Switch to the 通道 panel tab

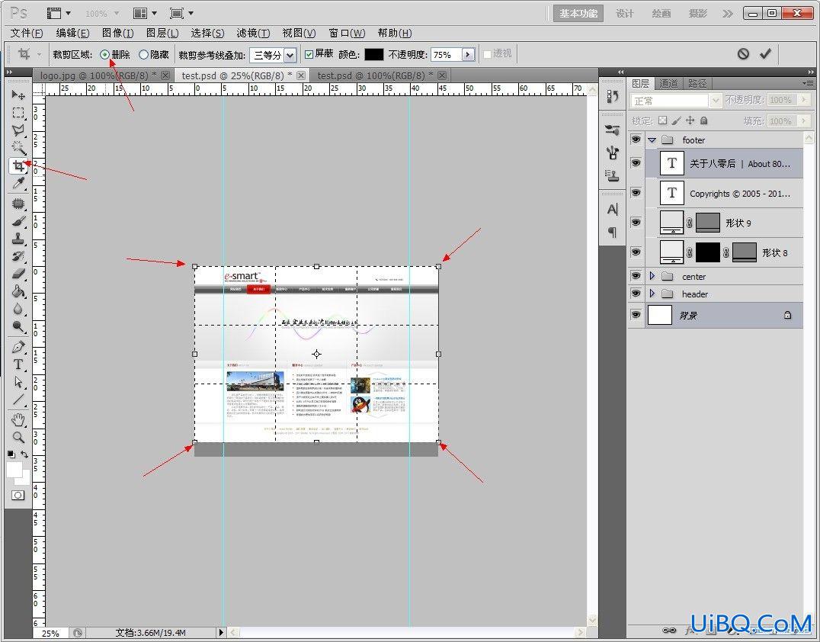pyautogui.click(x=668, y=83)
